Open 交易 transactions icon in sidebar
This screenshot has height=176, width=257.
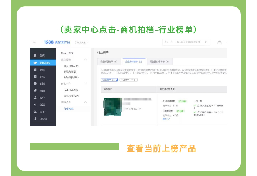[35, 70]
